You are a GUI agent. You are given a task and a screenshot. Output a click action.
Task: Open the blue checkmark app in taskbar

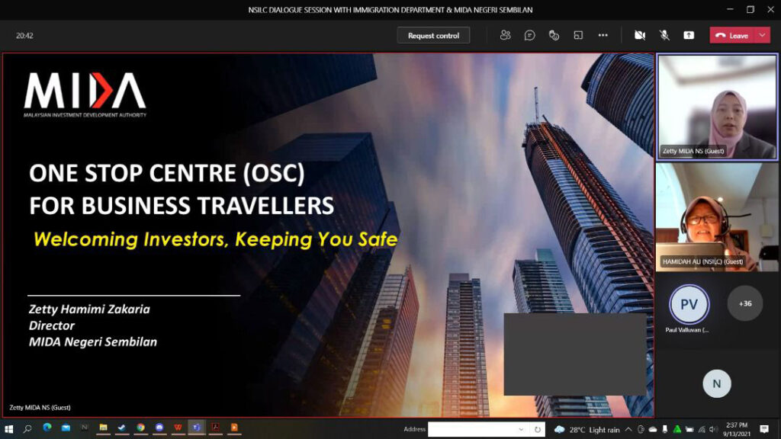coord(121,428)
